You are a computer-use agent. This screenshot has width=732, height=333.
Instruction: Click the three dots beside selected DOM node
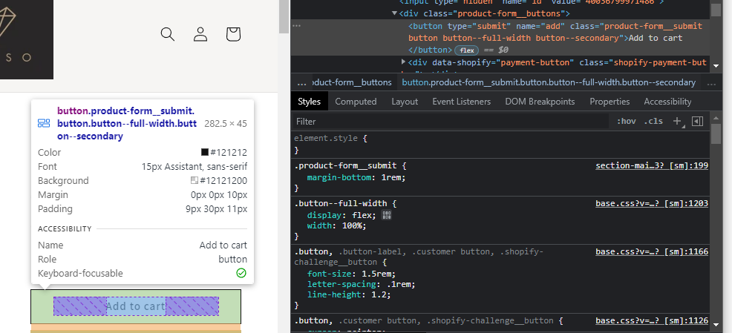[296, 26]
